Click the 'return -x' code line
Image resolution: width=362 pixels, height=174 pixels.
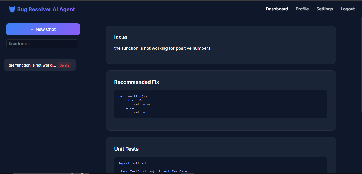tap(142, 104)
